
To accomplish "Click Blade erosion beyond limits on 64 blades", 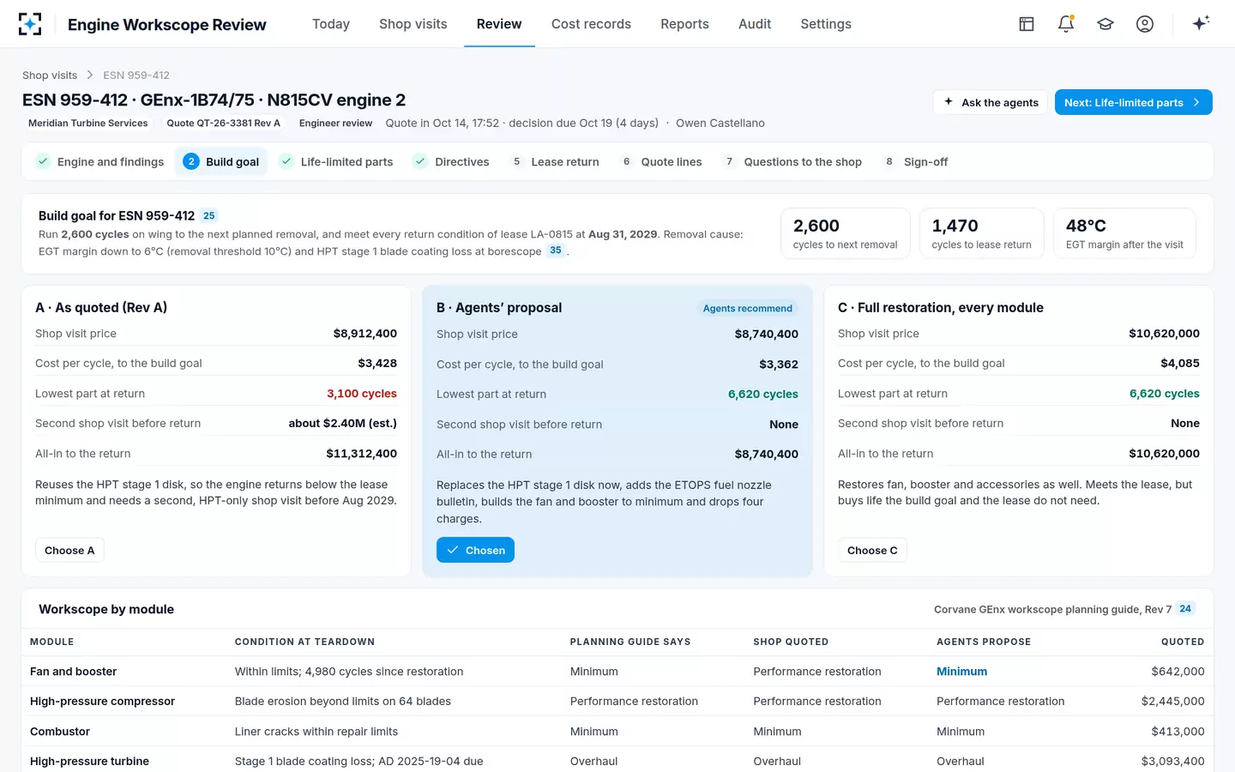I will [x=342, y=701].
